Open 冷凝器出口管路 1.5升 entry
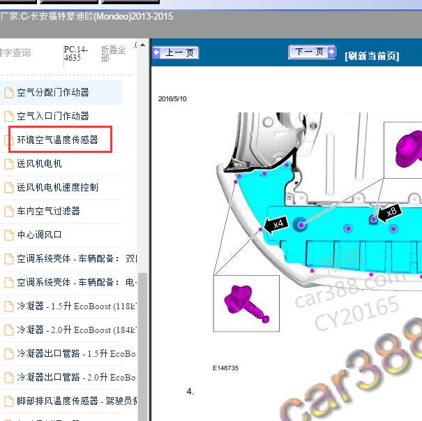Image resolution: width=422 pixels, height=421 pixels. pos(77,353)
